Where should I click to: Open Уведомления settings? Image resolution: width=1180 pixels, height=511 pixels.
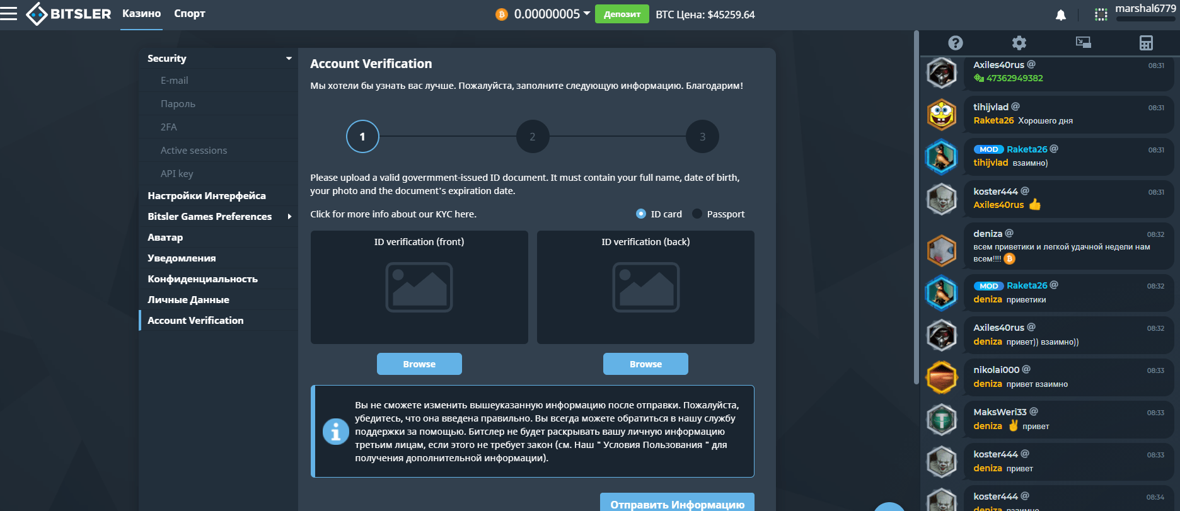182,258
